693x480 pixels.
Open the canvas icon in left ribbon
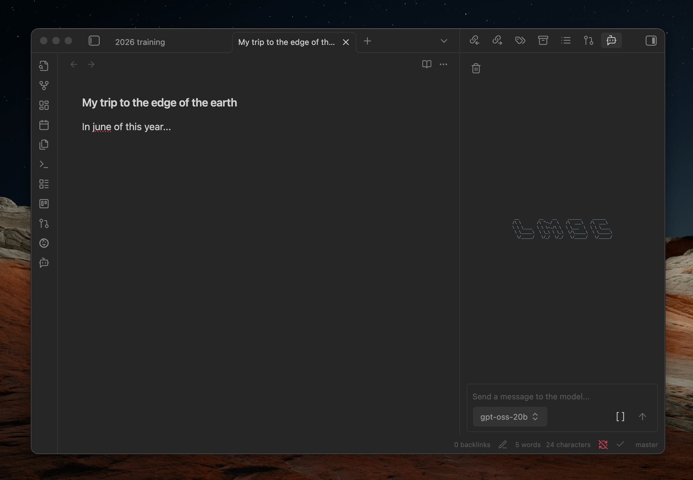pos(44,105)
